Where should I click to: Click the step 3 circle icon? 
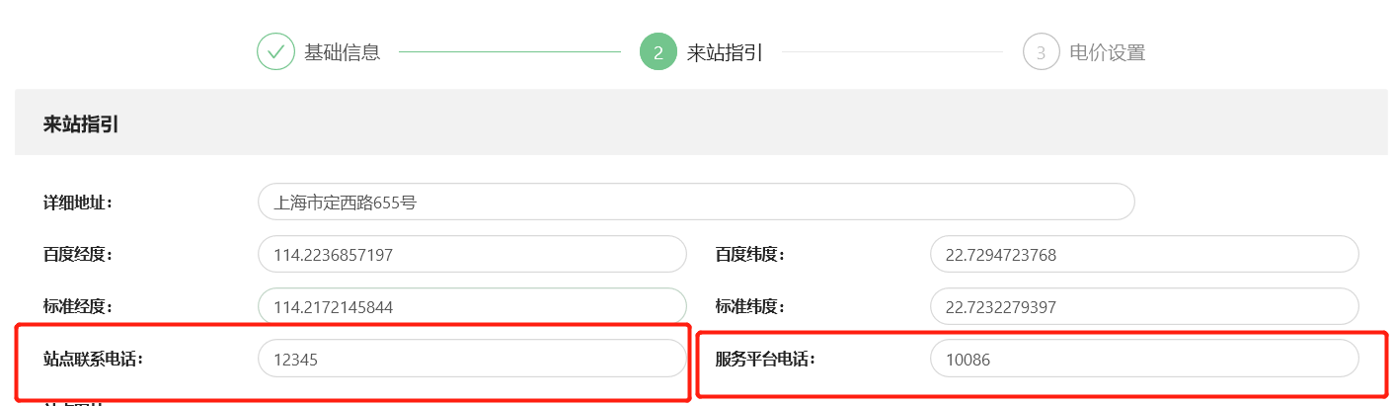[1041, 51]
